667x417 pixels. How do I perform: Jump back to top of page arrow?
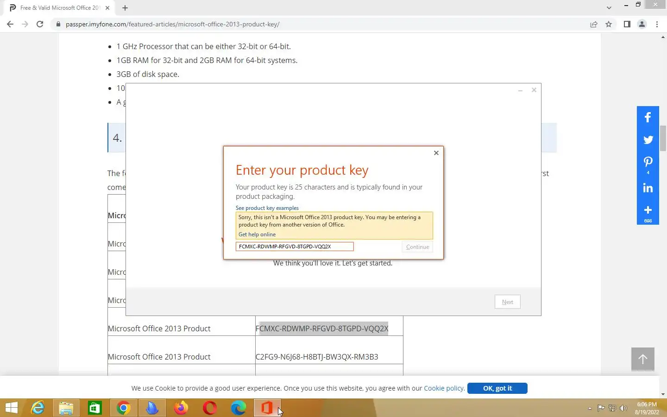tap(643, 359)
